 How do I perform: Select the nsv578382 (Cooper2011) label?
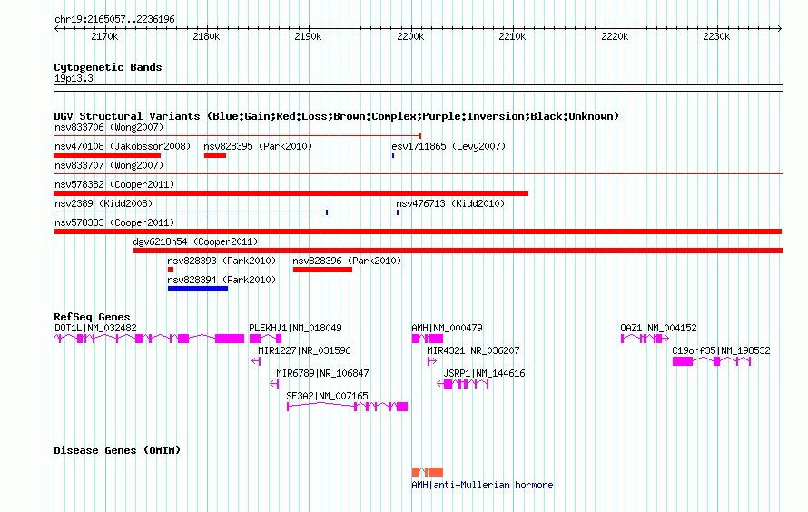point(114,184)
